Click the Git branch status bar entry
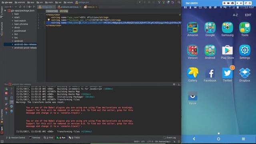 pyautogui.click(x=163, y=142)
